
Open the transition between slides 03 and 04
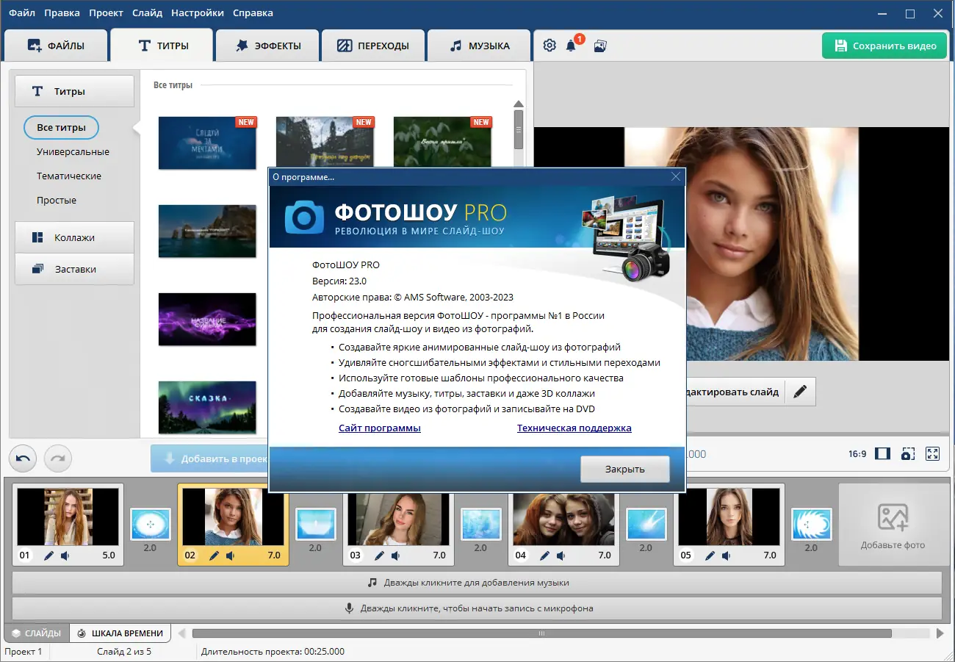coord(481,525)
